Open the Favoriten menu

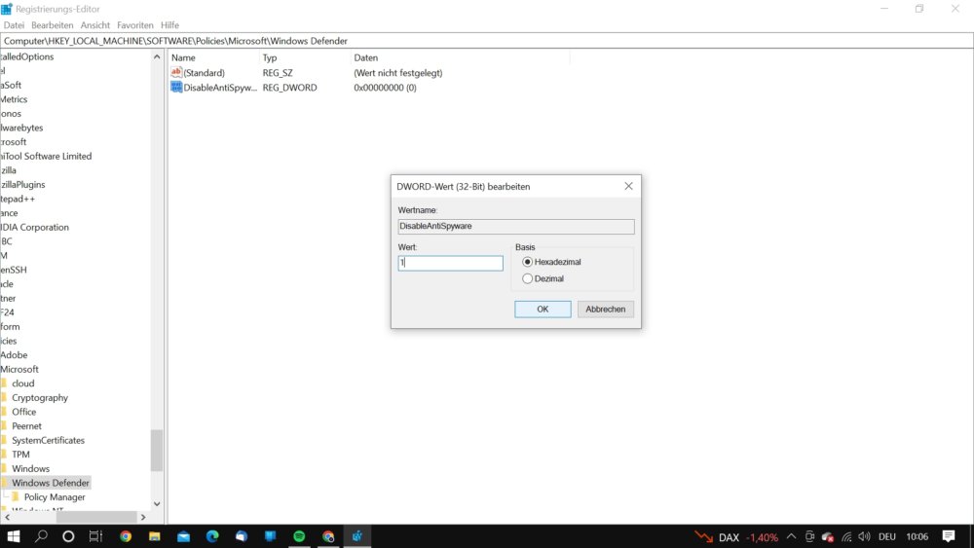pos(134,25)
